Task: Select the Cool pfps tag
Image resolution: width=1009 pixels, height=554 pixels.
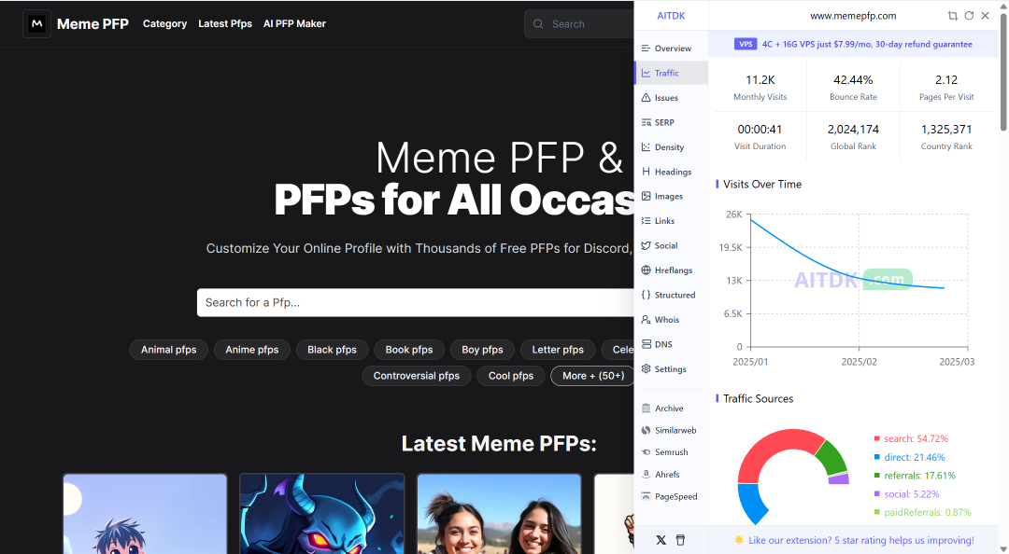Action: click(x=511, y=376)
